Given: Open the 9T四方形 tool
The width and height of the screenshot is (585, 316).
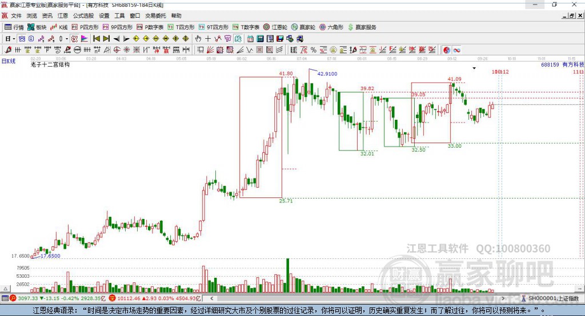Looking at the screenshot, I should click(214, 27).
